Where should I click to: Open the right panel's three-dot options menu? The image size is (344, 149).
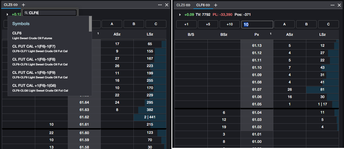tap(332, 5)
